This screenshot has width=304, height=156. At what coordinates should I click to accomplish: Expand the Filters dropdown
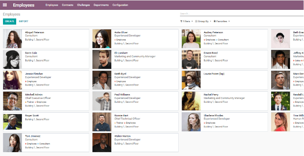pyautogui.click(x=186, y=21)
